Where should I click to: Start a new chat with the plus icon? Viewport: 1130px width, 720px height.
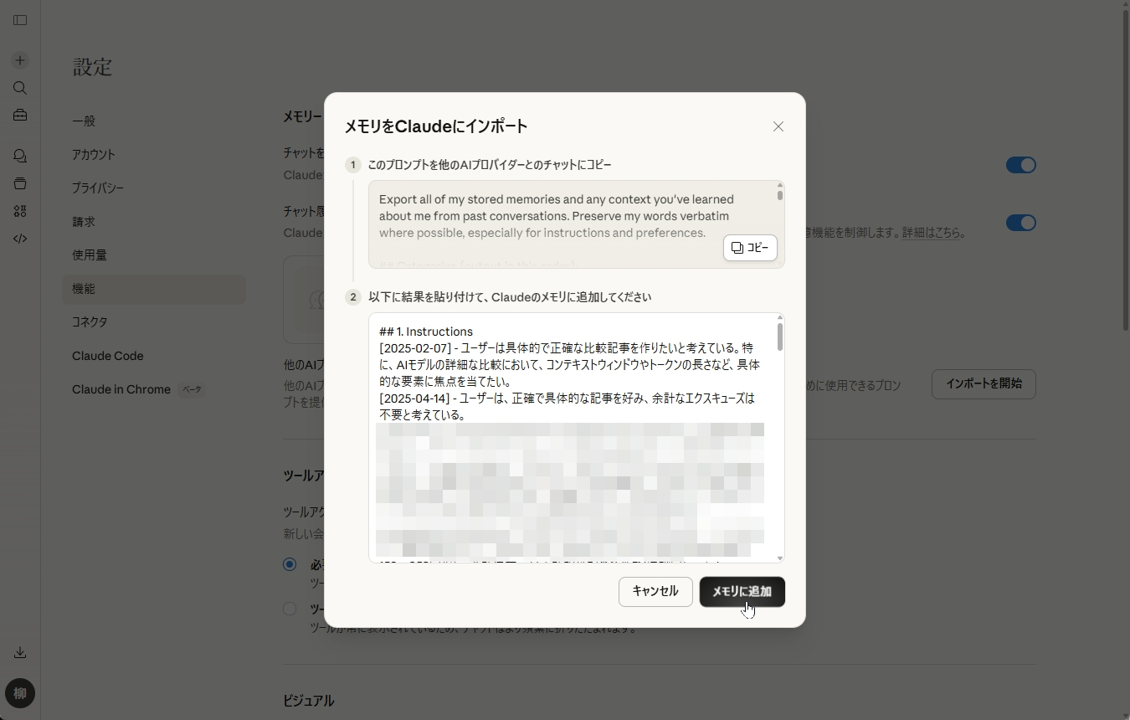pos(19,59)
